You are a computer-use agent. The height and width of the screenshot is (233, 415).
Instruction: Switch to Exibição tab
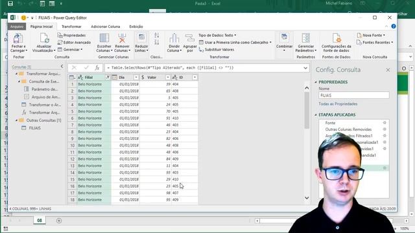(x=136, y=27)
